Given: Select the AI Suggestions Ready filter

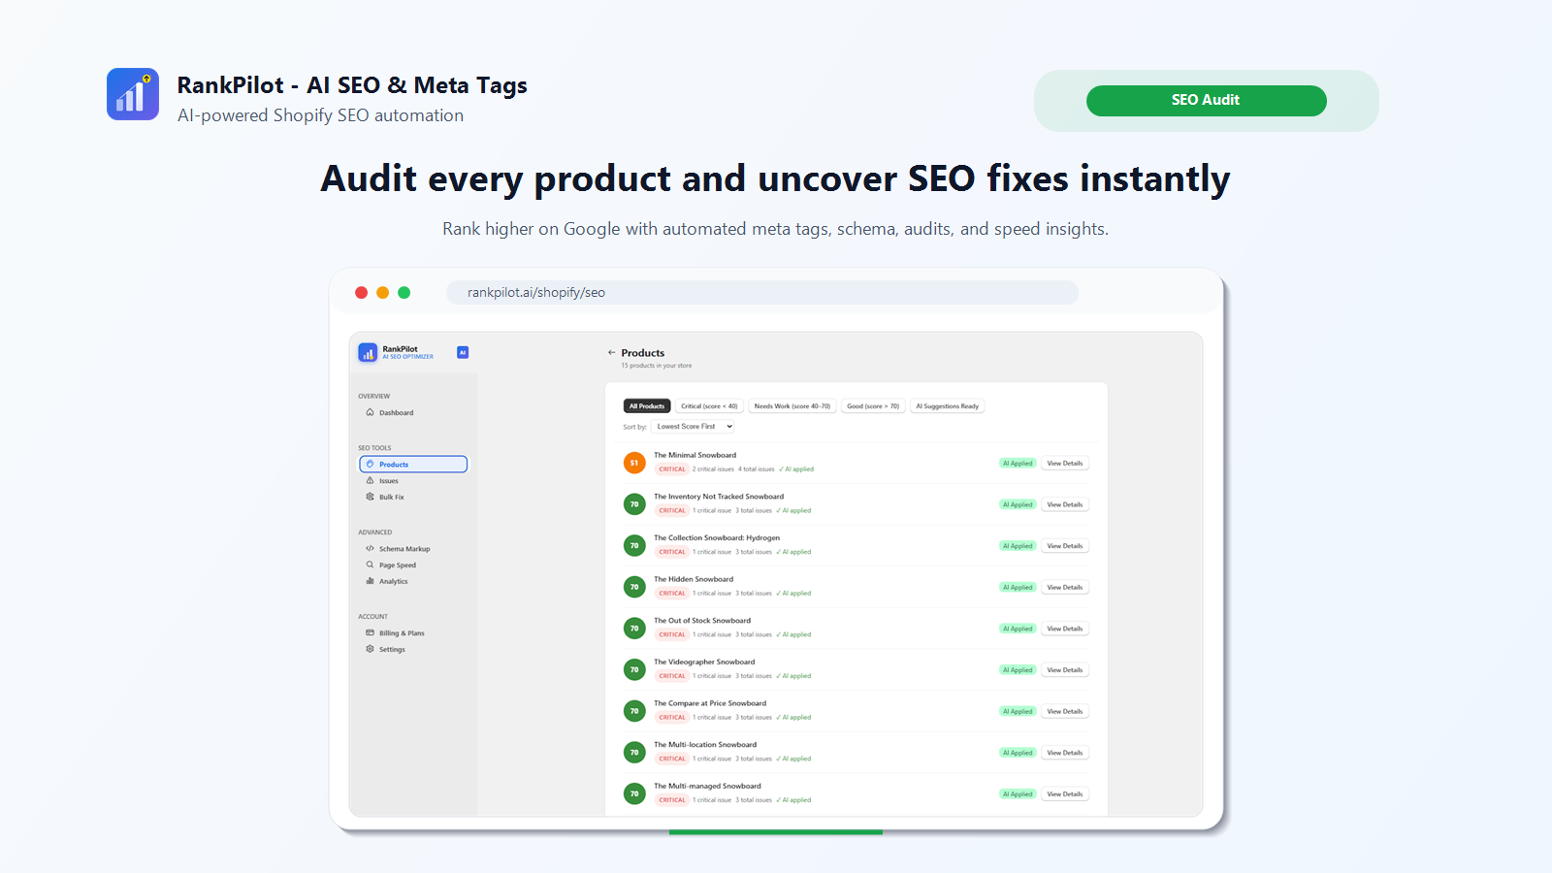Looking at the screenshot, I should pos(948,406).
